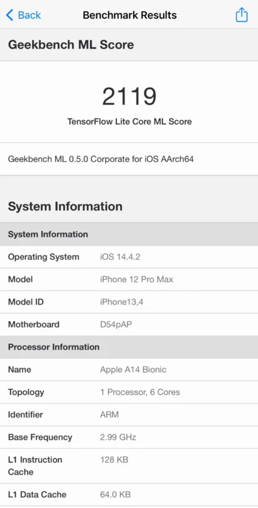The width and height of the screenshot is (258, 508).
Task: Tap the share icon in navigation bar
Action: click(x=242, y=15)
